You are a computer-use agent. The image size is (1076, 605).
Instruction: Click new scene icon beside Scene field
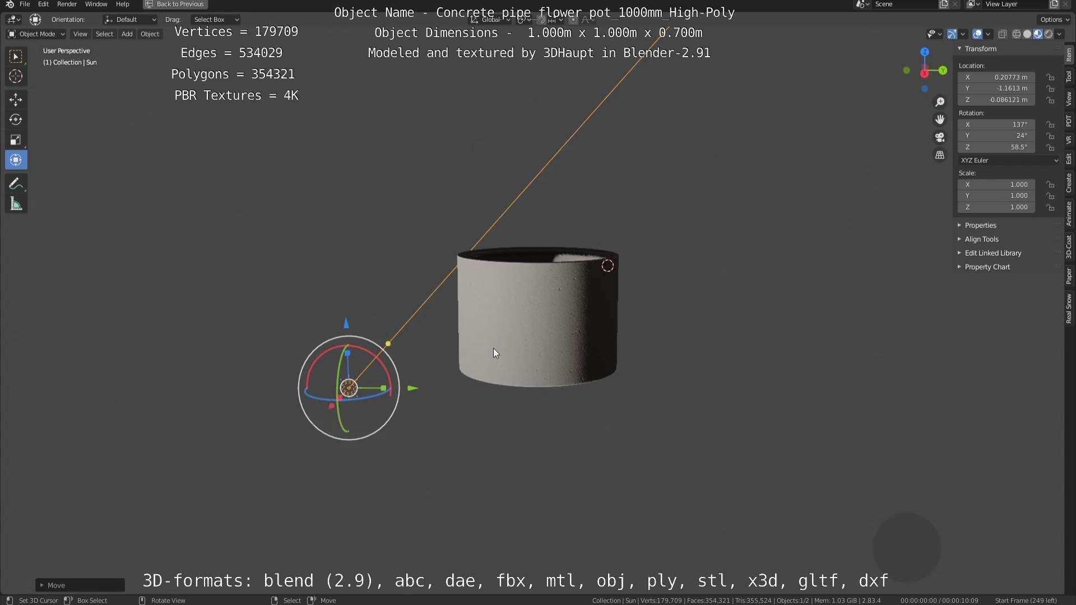[x=944, y=4]
